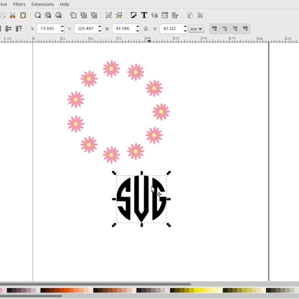Image resolution: width=299 pixels, height=299 pixels.
Task: Open the Filters menu
Action: tap(19, 4)
